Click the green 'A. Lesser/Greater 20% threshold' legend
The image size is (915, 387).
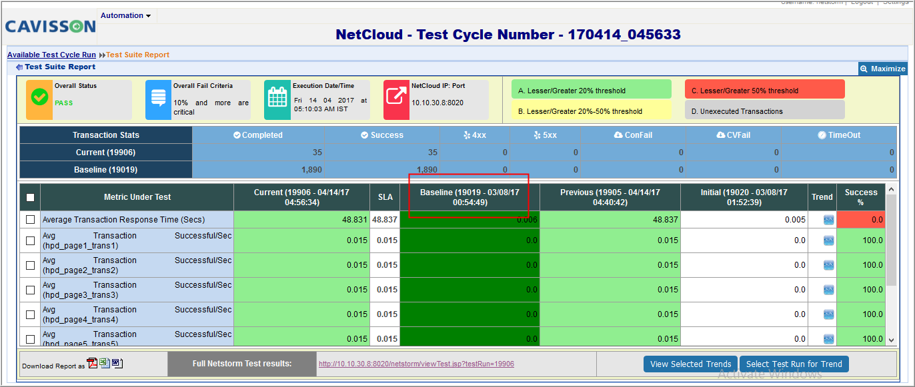point(592,90)
